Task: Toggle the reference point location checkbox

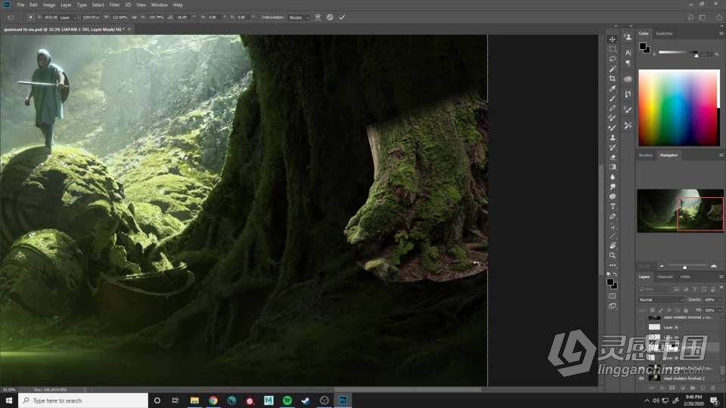Action: 30,17
